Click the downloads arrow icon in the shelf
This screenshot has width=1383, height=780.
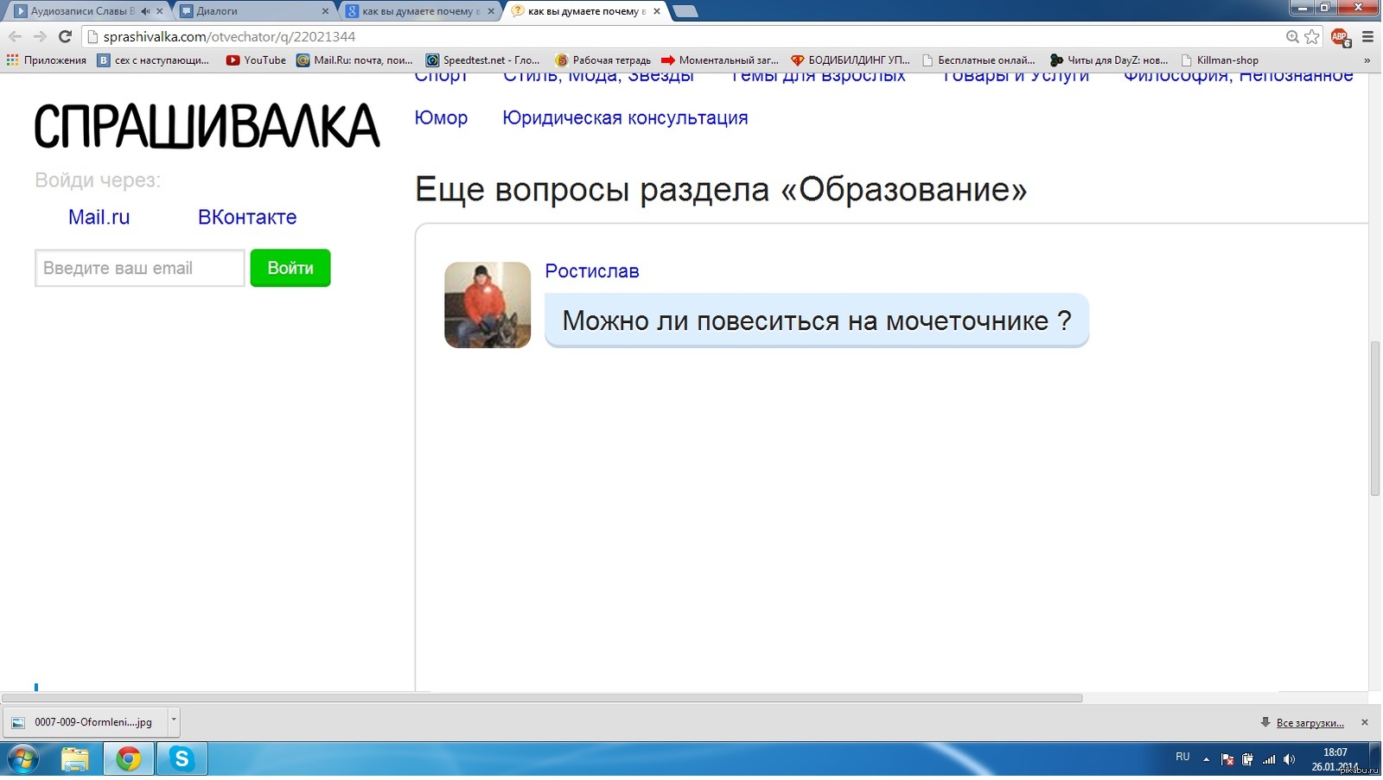point(1265,722)
